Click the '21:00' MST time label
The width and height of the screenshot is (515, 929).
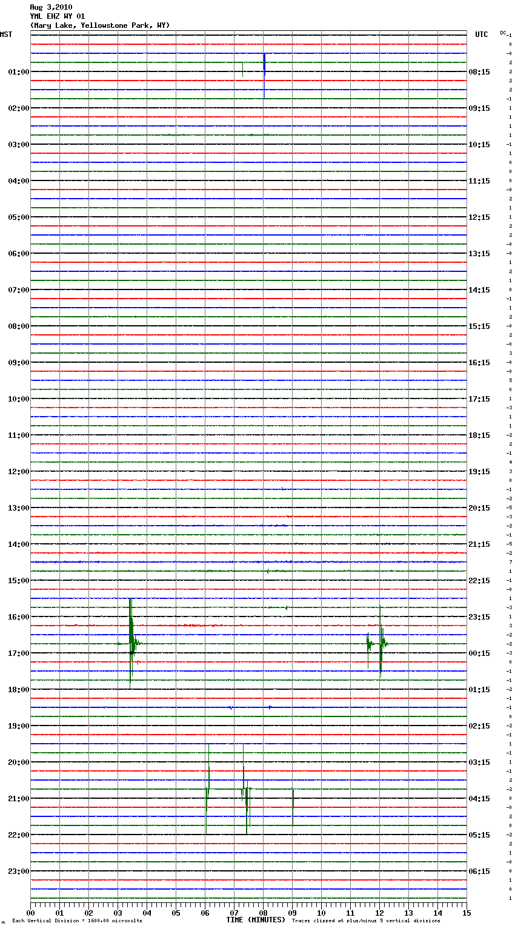point(19,799)
